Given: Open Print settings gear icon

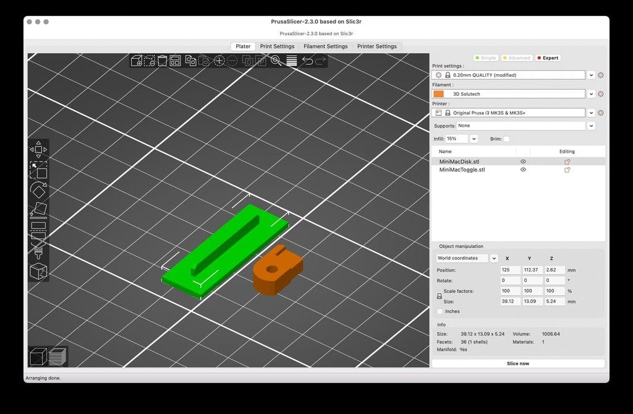Looking at the screenshot, I should click(x=601, y=75).
